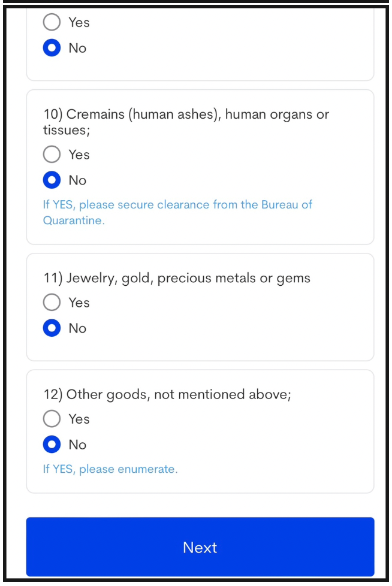Tap the 'Yes' label under question 10
Viewport: 392px width, 586px height.
pyautogui.click(x=79, y=155)
